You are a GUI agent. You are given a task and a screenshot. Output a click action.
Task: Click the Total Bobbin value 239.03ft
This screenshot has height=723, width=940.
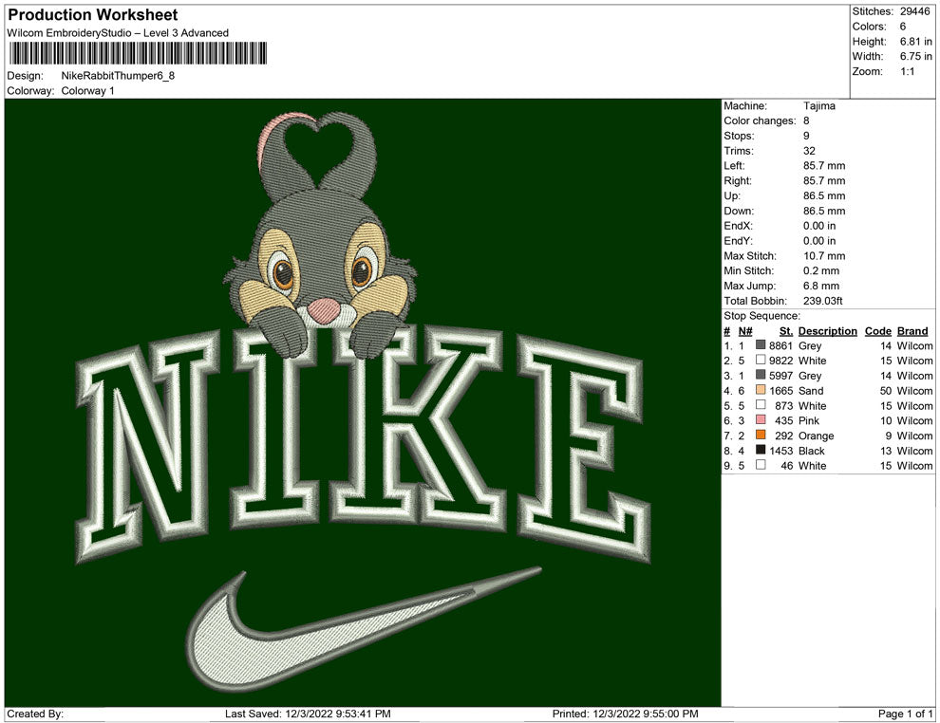822,301
